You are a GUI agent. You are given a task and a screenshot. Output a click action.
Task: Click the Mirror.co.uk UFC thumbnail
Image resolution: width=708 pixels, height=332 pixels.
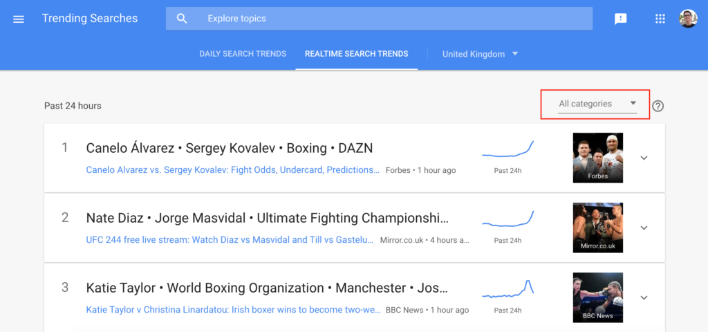tap(598, 228)
